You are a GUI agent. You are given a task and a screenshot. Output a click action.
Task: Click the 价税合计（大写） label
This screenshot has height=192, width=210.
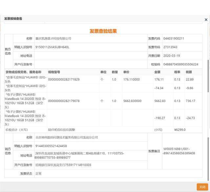17,130
